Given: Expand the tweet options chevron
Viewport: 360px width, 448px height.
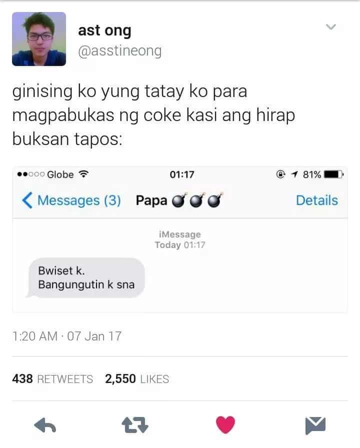Looking at the screenshot, I should pos(331,27).
